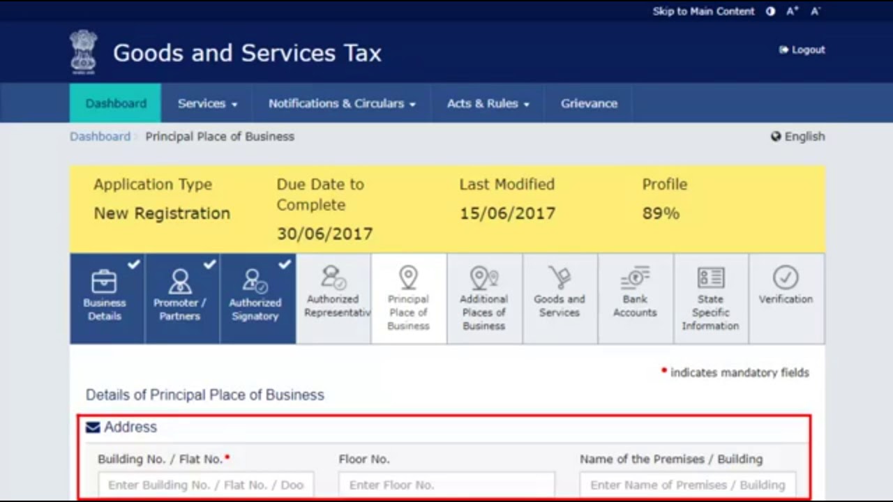
Task: Select the Goods and Services tab label
Action: (x=559, y=306)
